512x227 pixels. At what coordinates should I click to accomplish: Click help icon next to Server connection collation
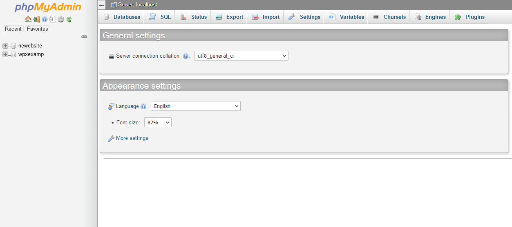(x=186, y=56)
